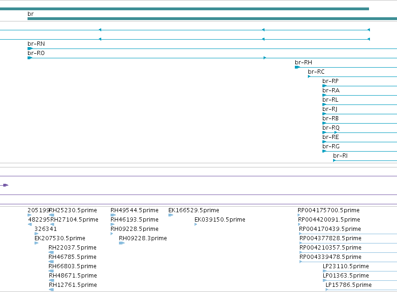Click the RH09228.5prime EST label
The height and width of the screenshot is (292, 397).
coord(134,229)
